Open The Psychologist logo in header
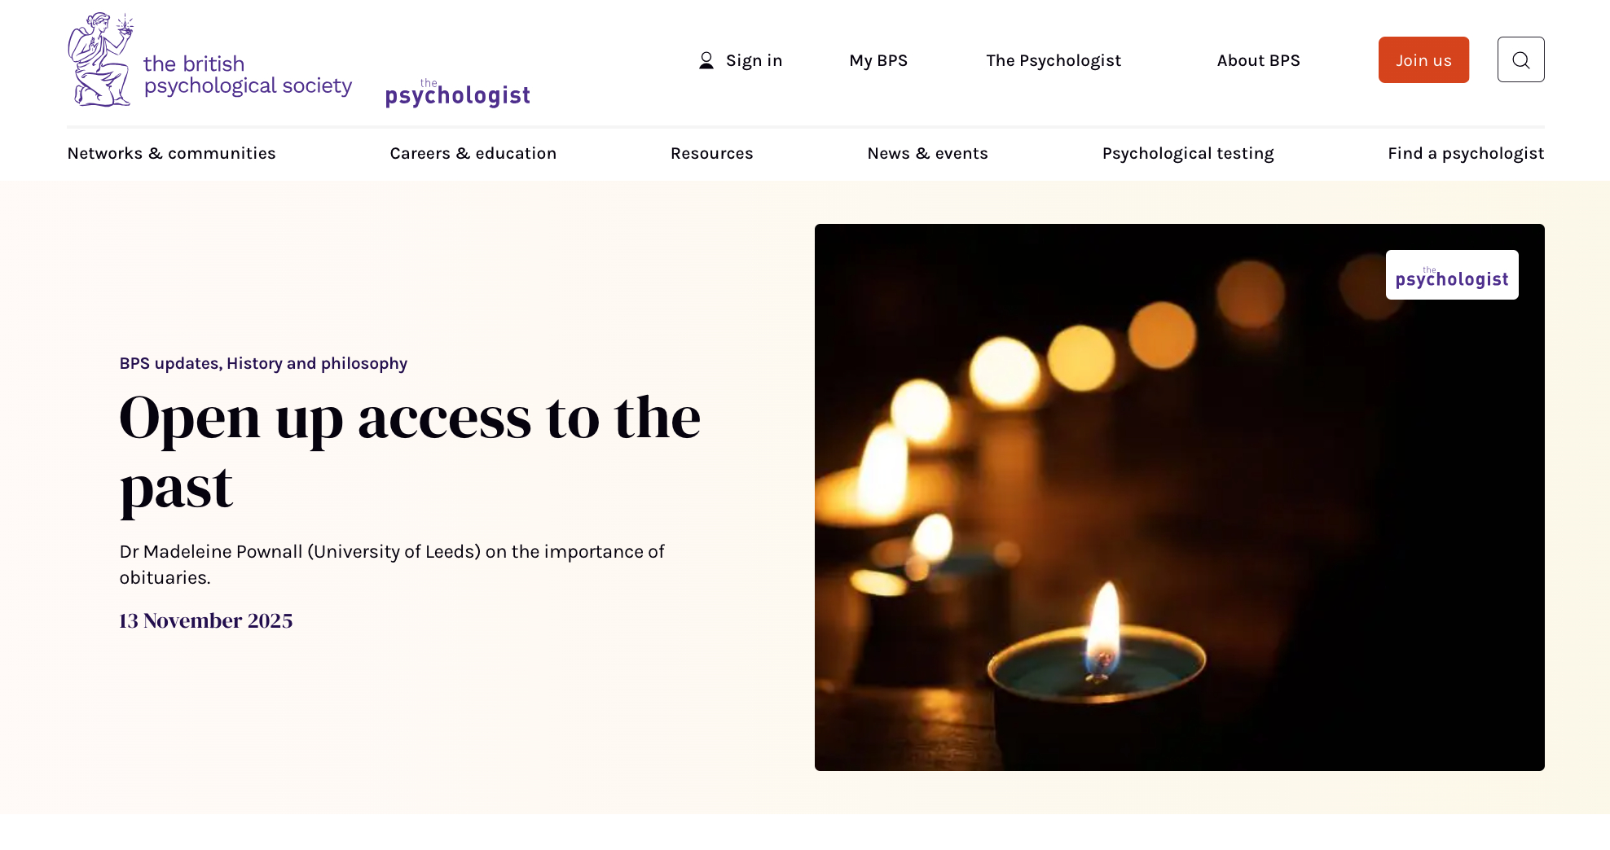This screenshot has height=850, width=1610. (458, 94)
